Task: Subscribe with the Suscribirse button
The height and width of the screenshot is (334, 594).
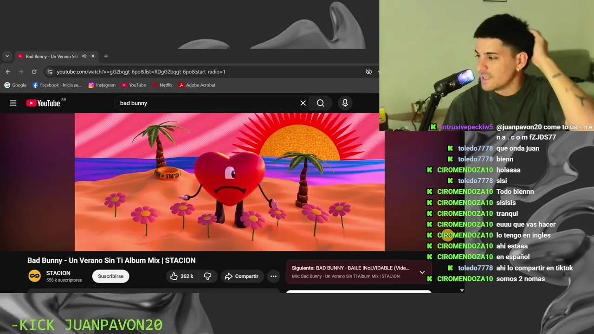Action: [x=110, y=276]
